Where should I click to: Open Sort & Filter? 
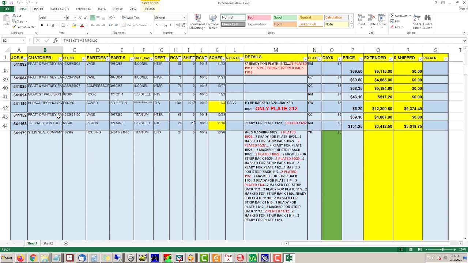point(417,22)
